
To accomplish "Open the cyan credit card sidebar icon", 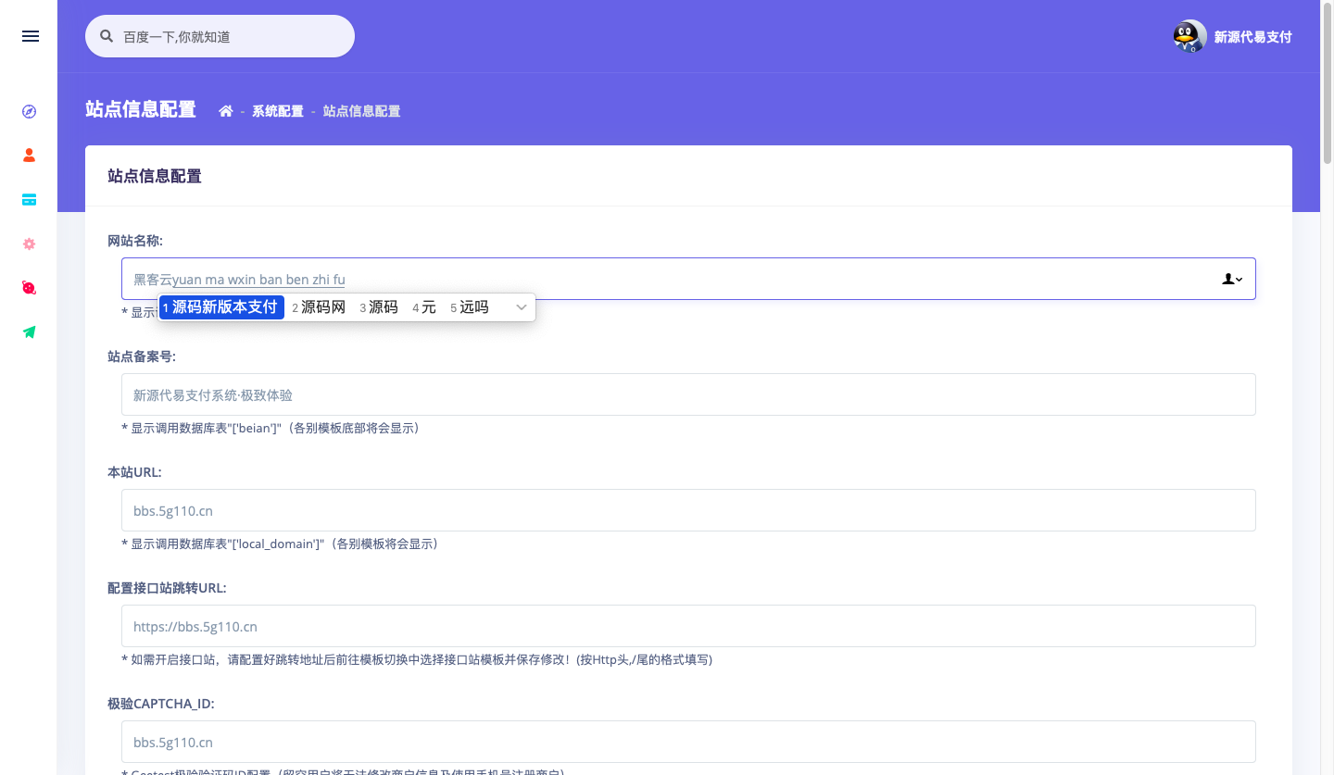I will (30, 199).
